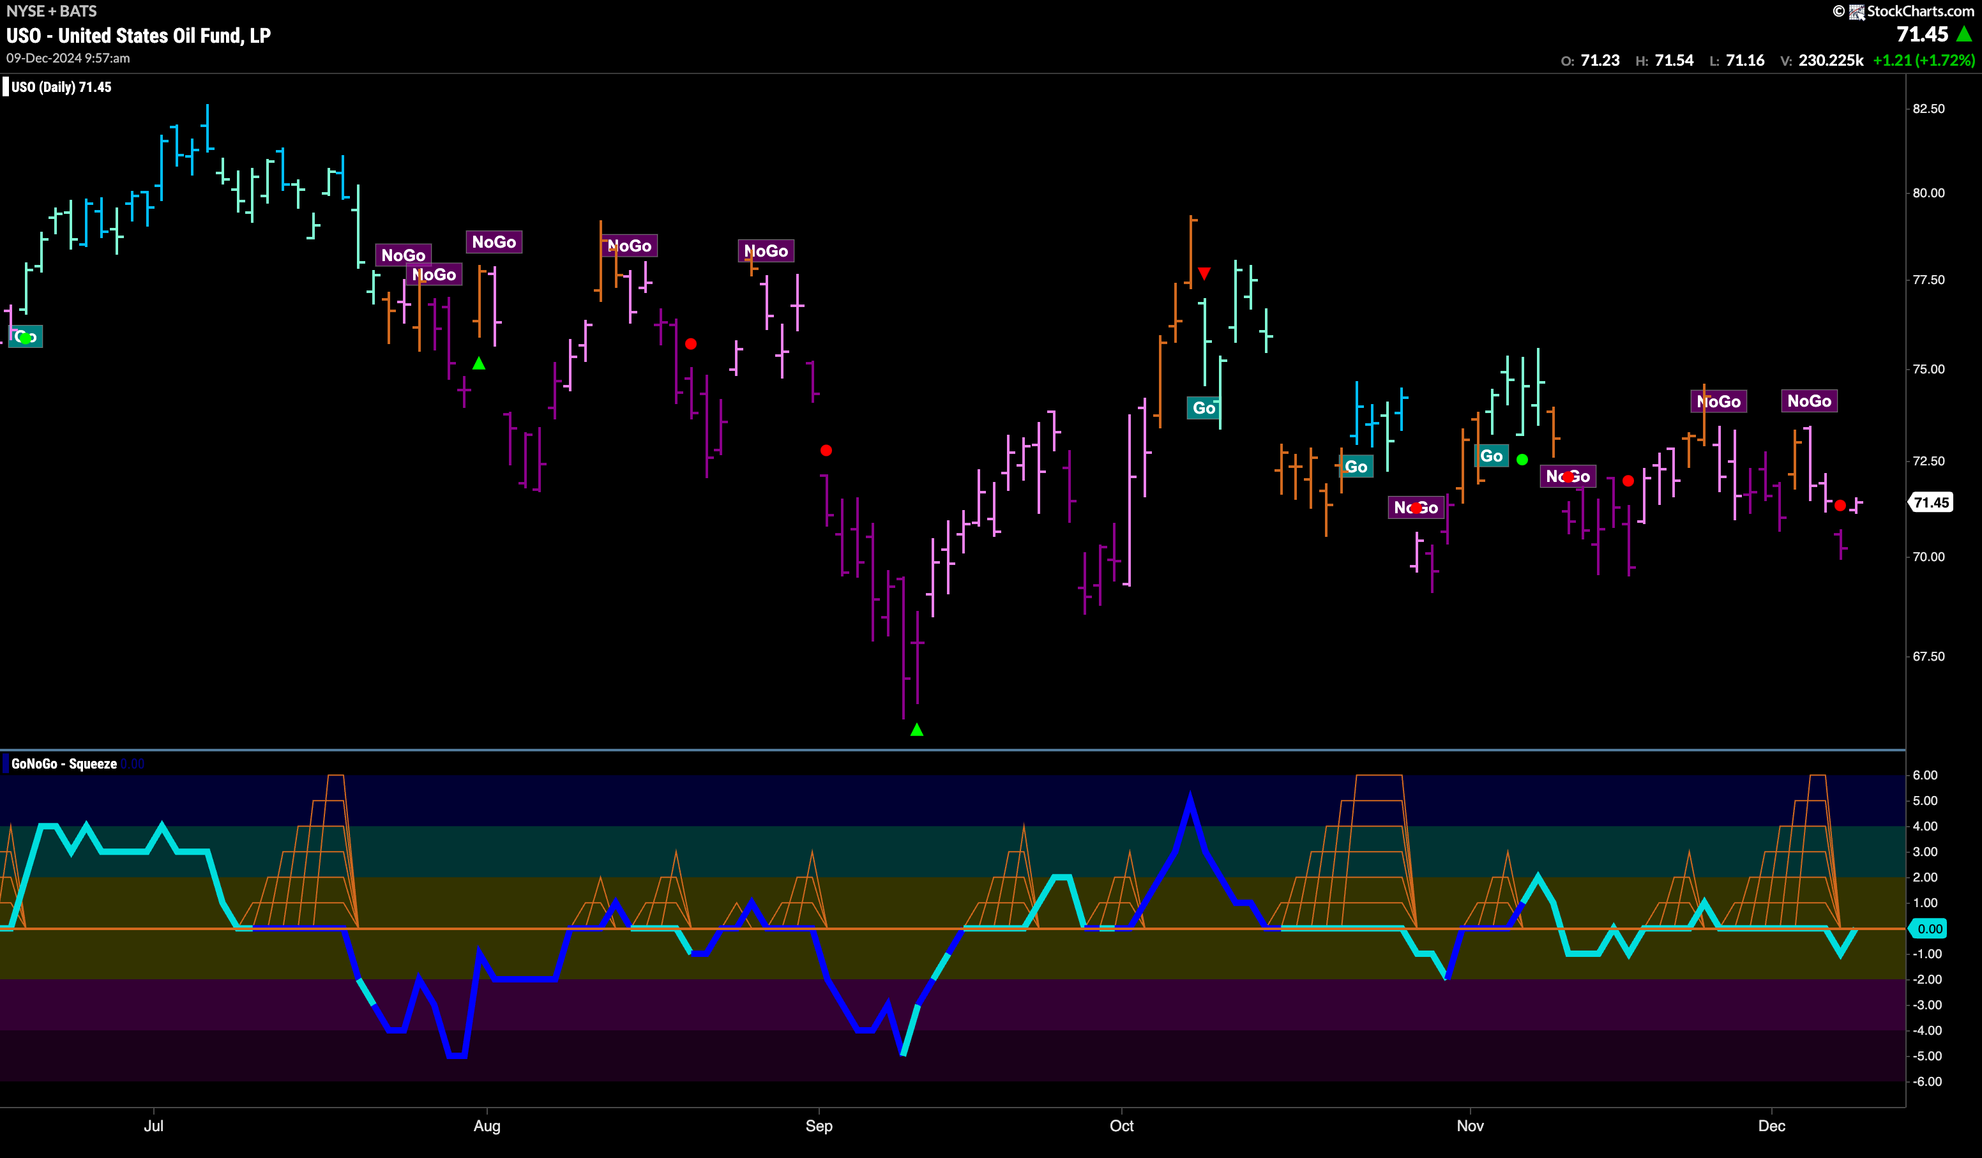
Task: Click the red dot marker at start of September
Action: [826, 451]
